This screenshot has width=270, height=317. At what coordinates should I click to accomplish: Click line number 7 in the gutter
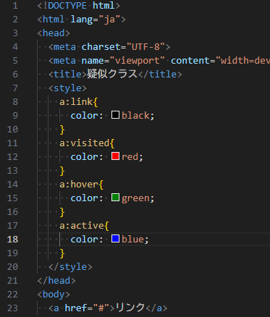coord(15,88)
